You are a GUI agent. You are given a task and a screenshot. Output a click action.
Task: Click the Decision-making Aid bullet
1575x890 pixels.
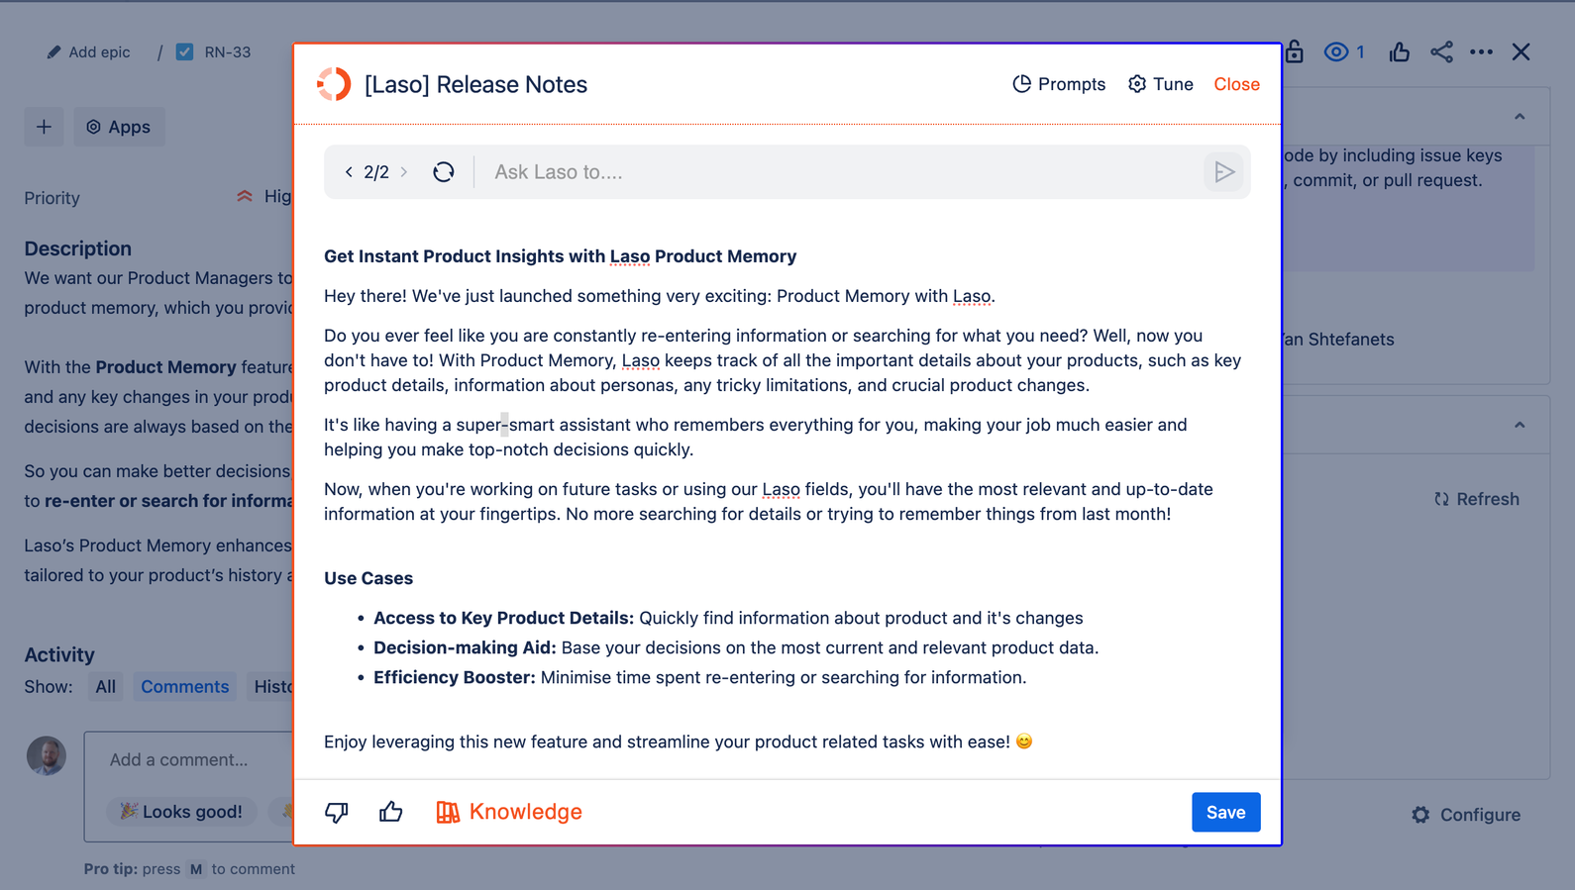[736, 647]
